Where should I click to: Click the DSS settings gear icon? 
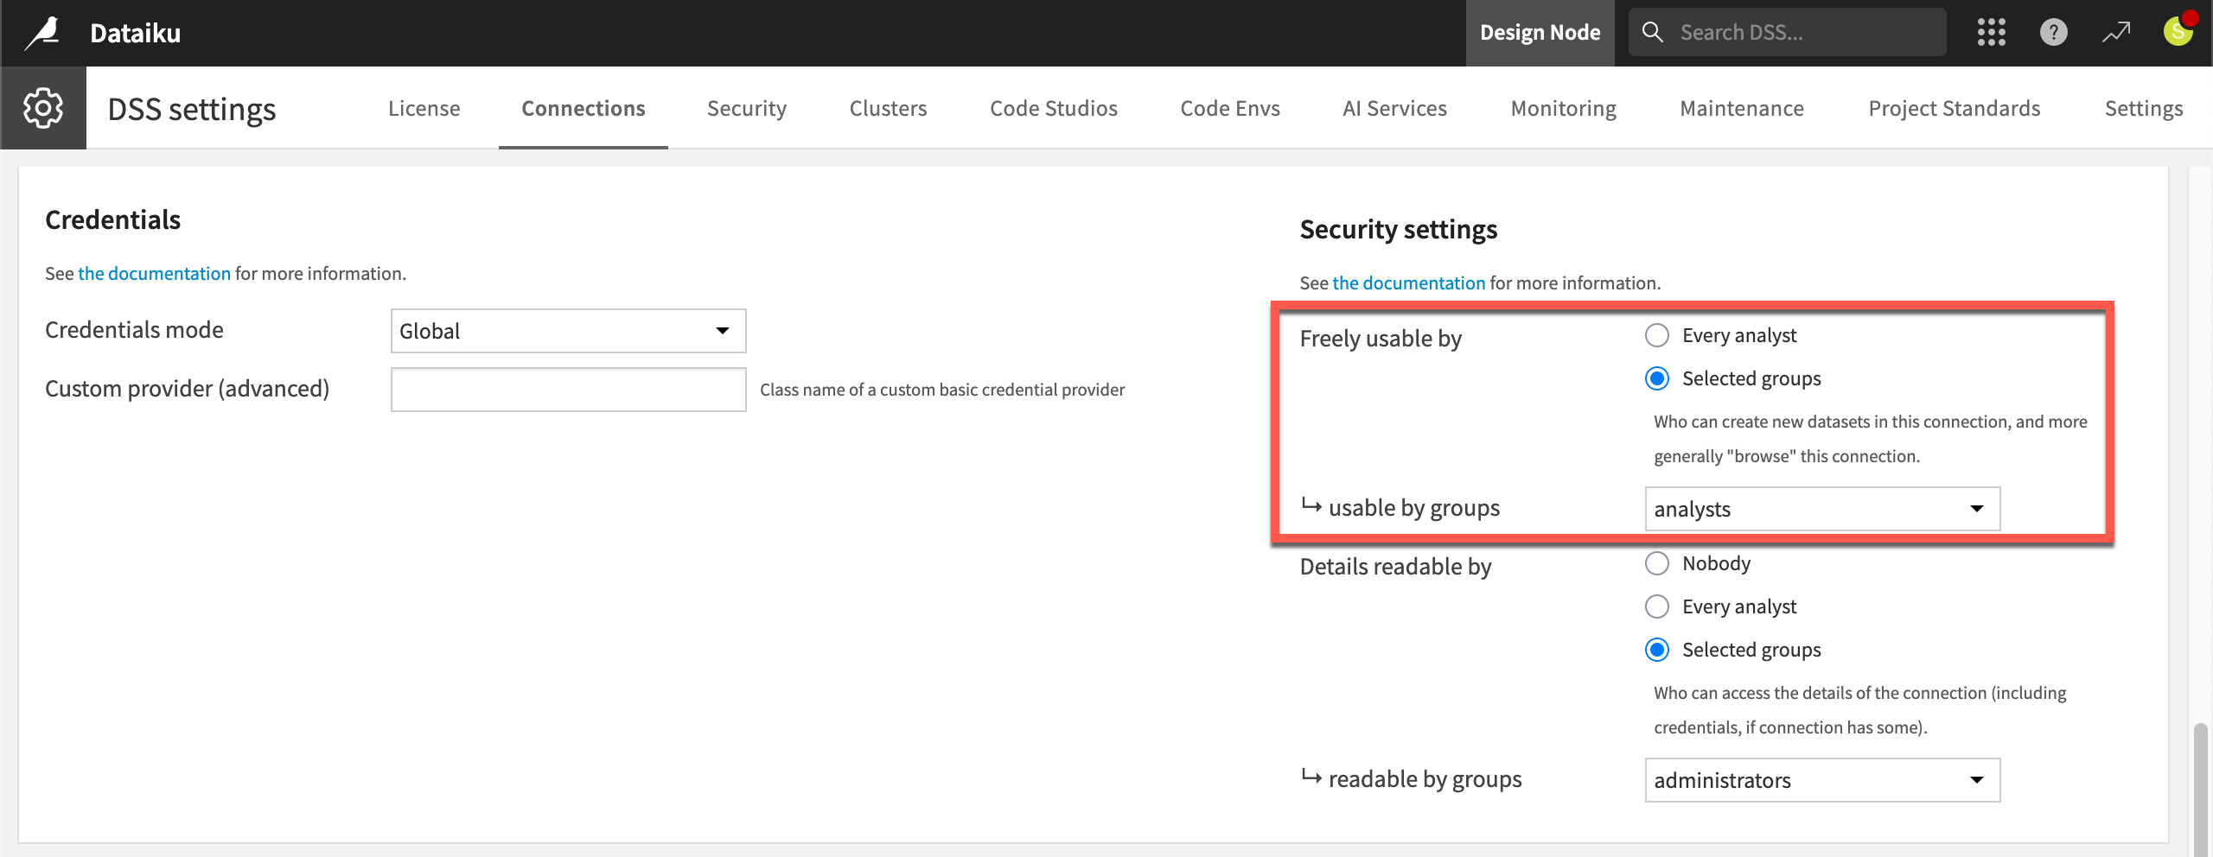click(x=43, y=108)
